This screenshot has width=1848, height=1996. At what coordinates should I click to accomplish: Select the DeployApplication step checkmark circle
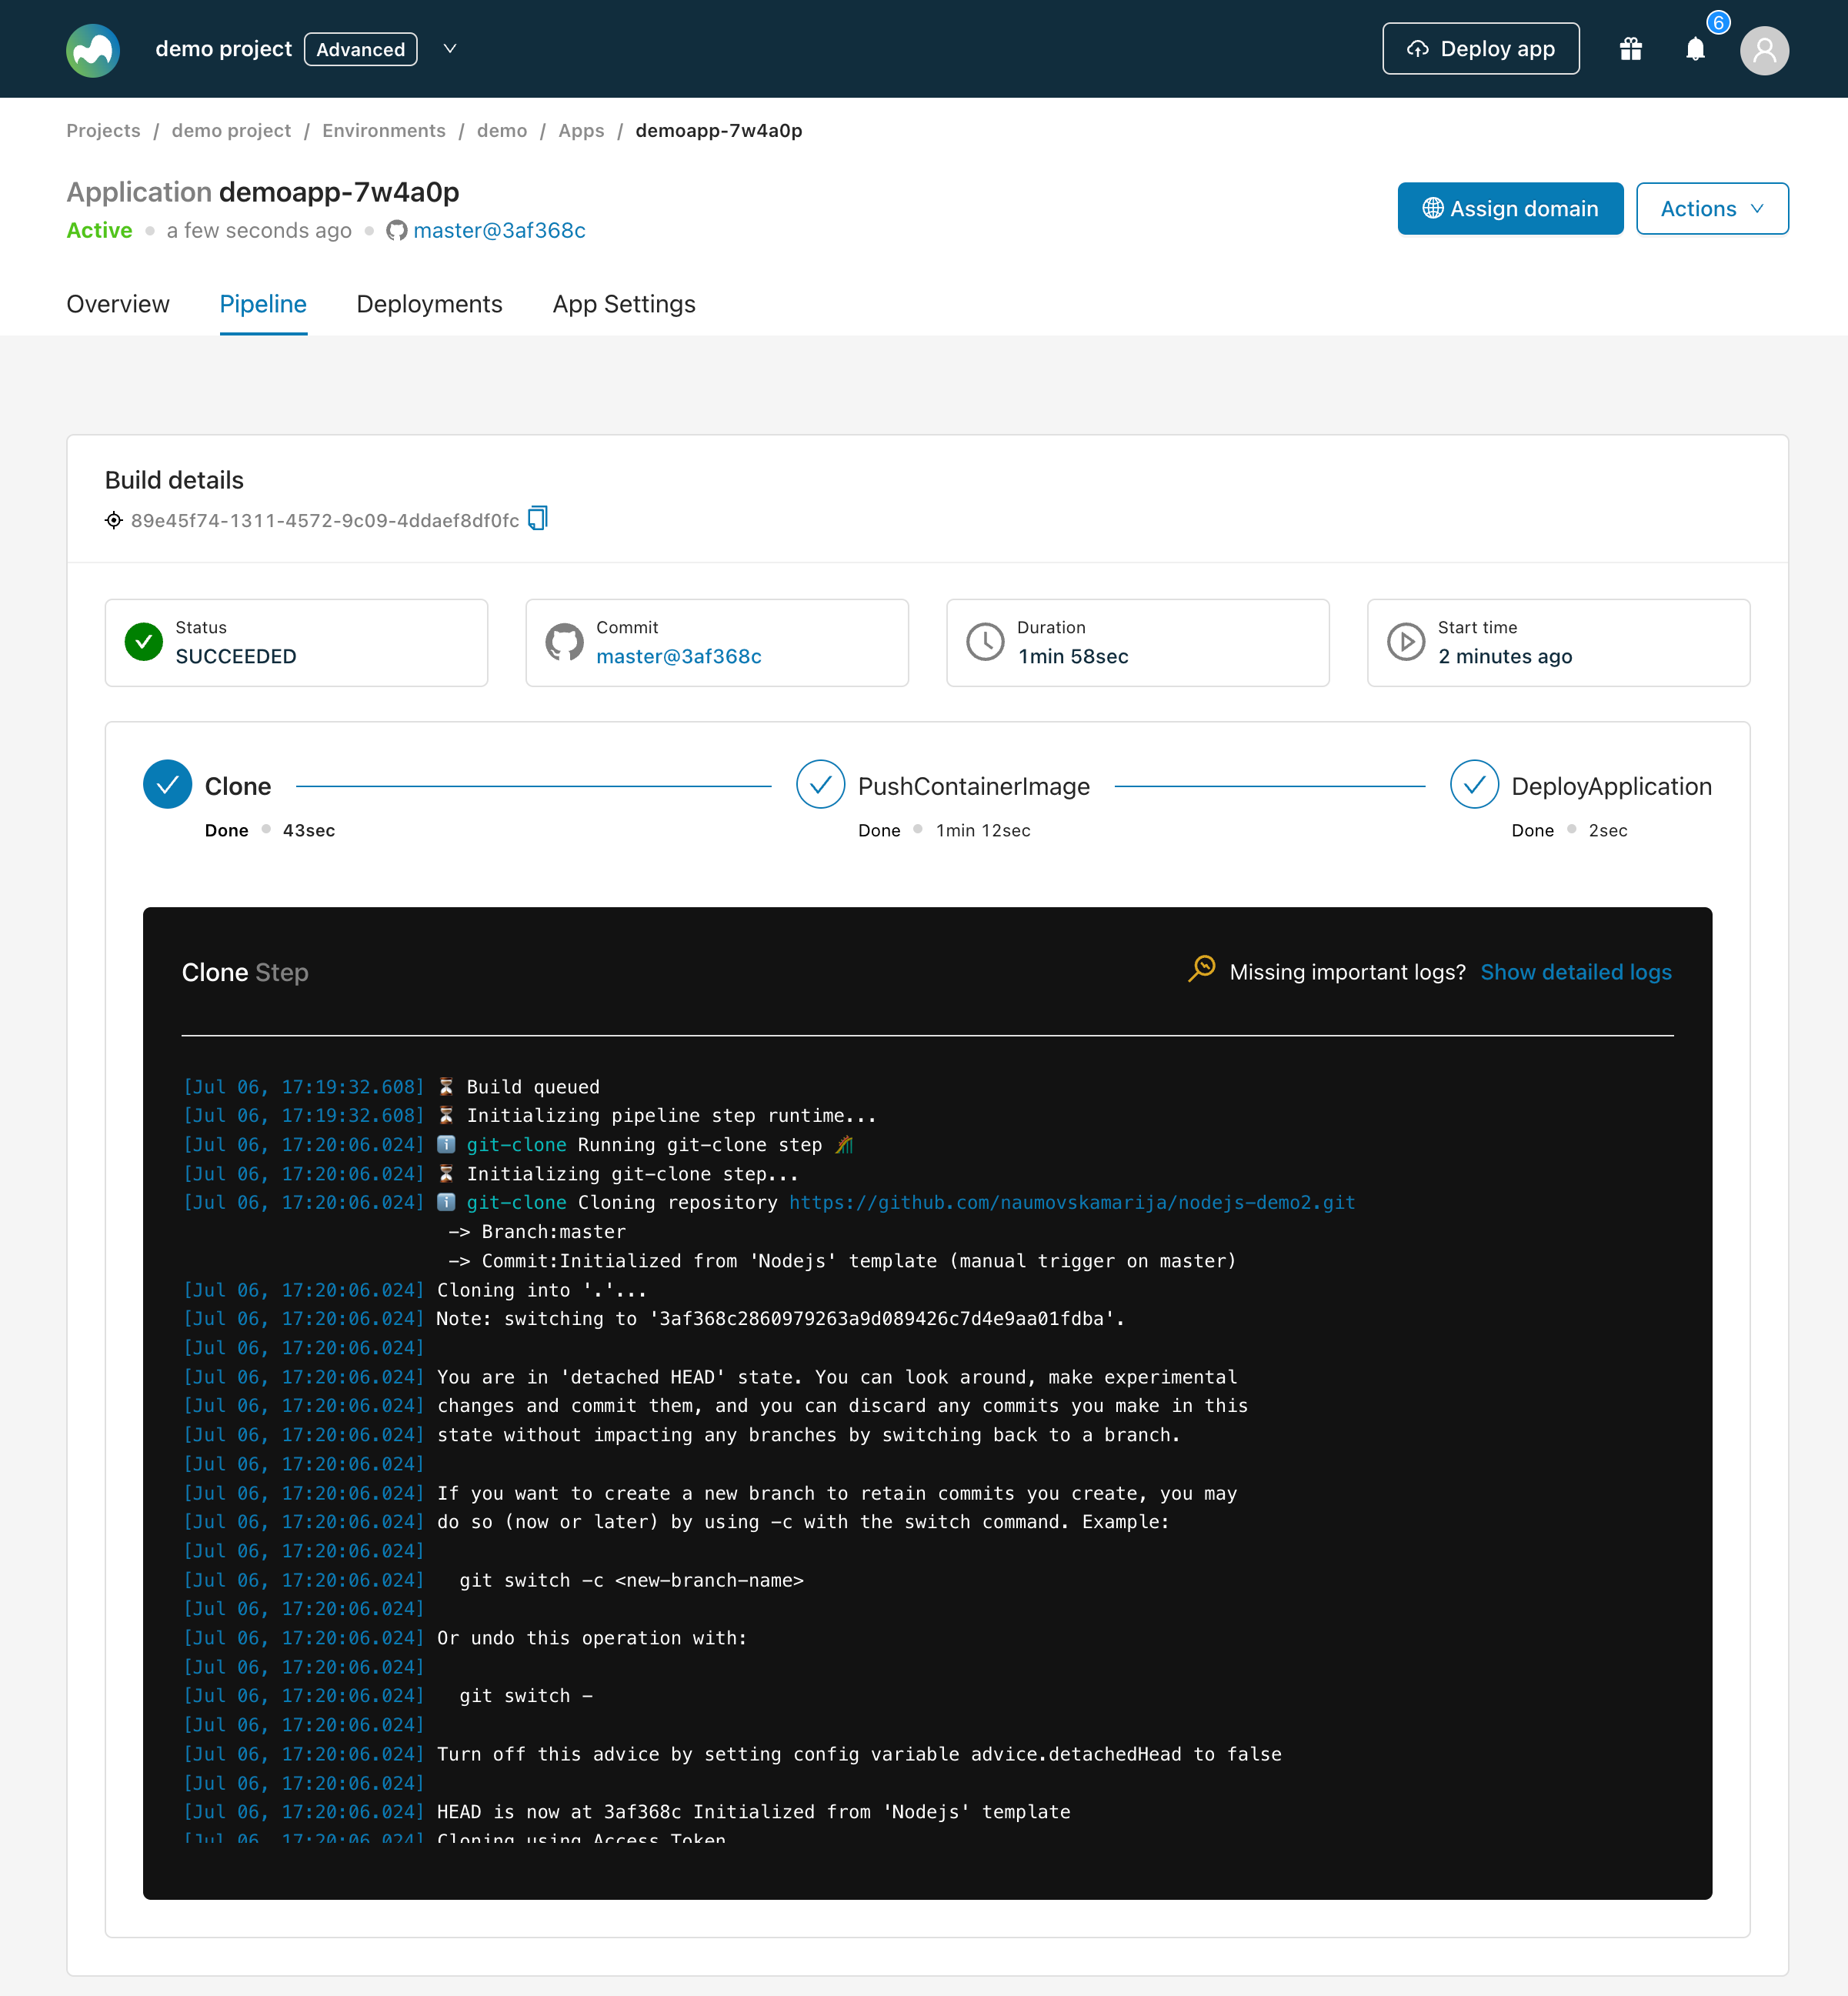click(x=1474, y=785)
